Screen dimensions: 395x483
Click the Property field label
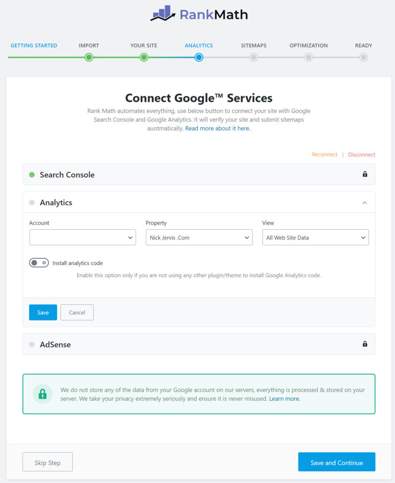[x=156, y=223]
